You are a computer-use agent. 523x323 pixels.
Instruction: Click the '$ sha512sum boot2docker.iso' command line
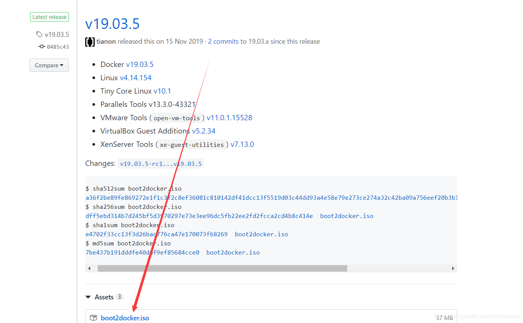click(134, 189)
